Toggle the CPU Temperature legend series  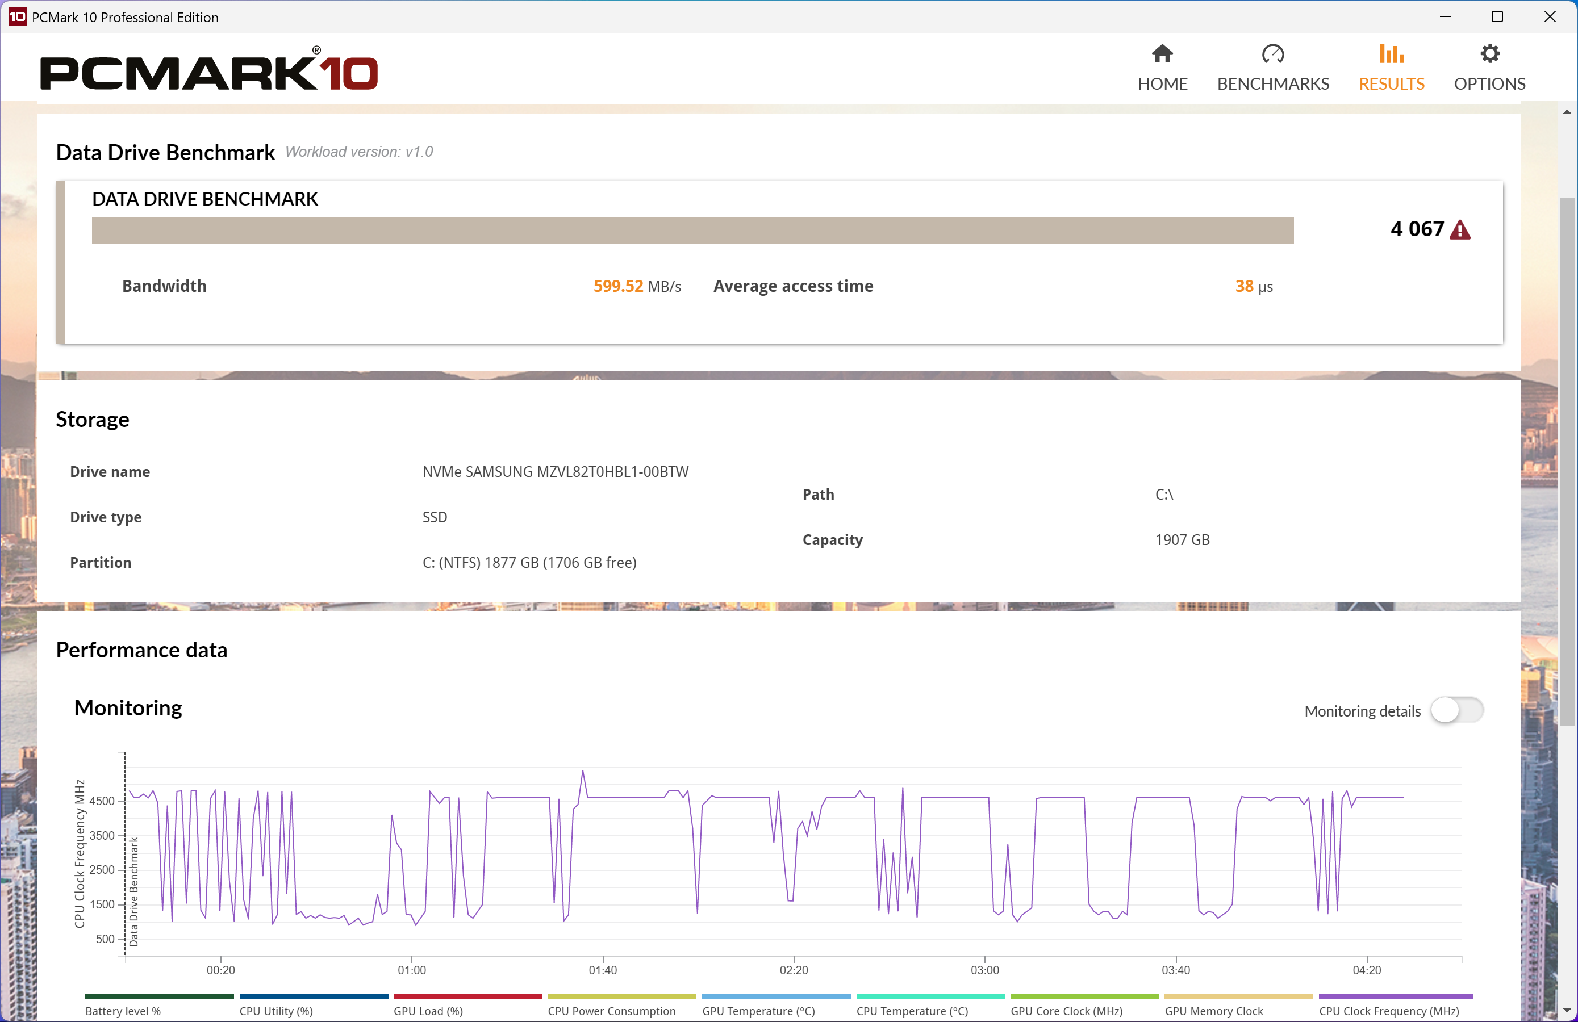[x=930, y=1005]
